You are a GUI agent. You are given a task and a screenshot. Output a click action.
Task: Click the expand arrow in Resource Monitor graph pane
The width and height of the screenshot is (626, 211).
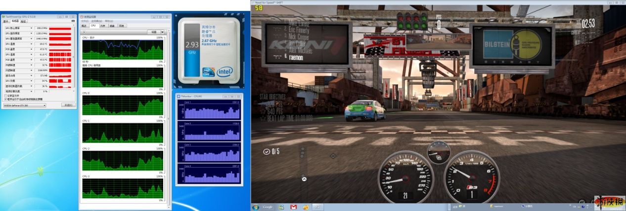tap(83, 32)
